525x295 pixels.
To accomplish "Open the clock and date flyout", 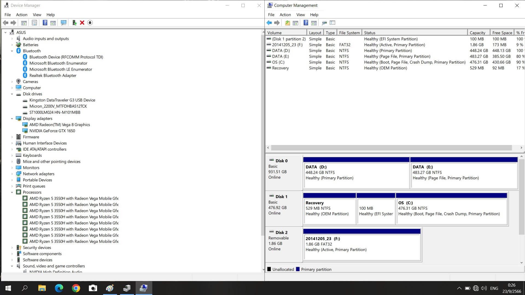I will (512, 288).
